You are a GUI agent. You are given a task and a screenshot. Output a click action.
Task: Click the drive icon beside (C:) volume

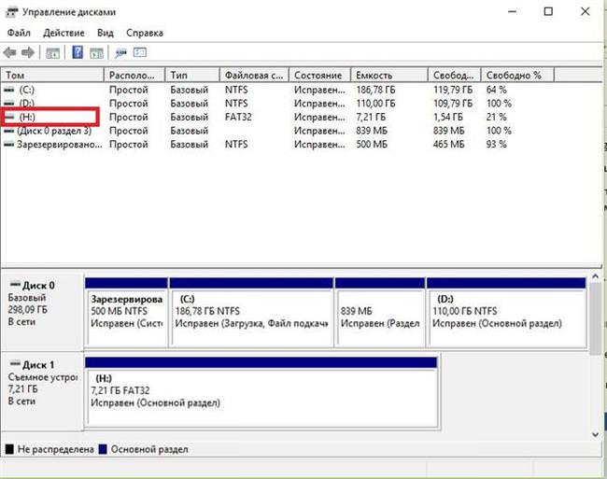point(9,90)
